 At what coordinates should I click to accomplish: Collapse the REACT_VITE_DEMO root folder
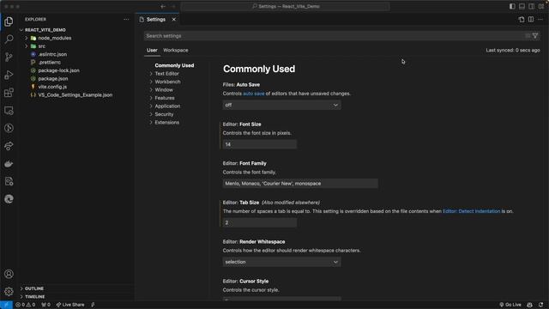(21, 30)
